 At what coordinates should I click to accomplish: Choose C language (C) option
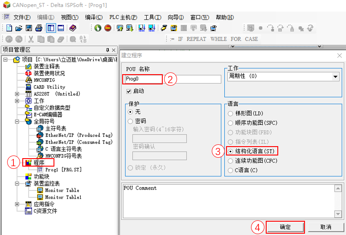tap(231, 171)
